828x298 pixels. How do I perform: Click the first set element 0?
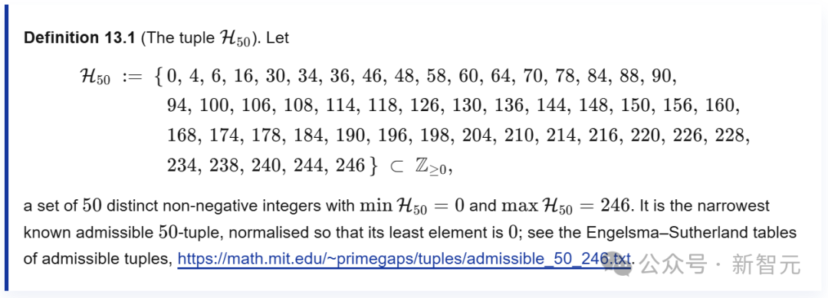pos(172,77)
